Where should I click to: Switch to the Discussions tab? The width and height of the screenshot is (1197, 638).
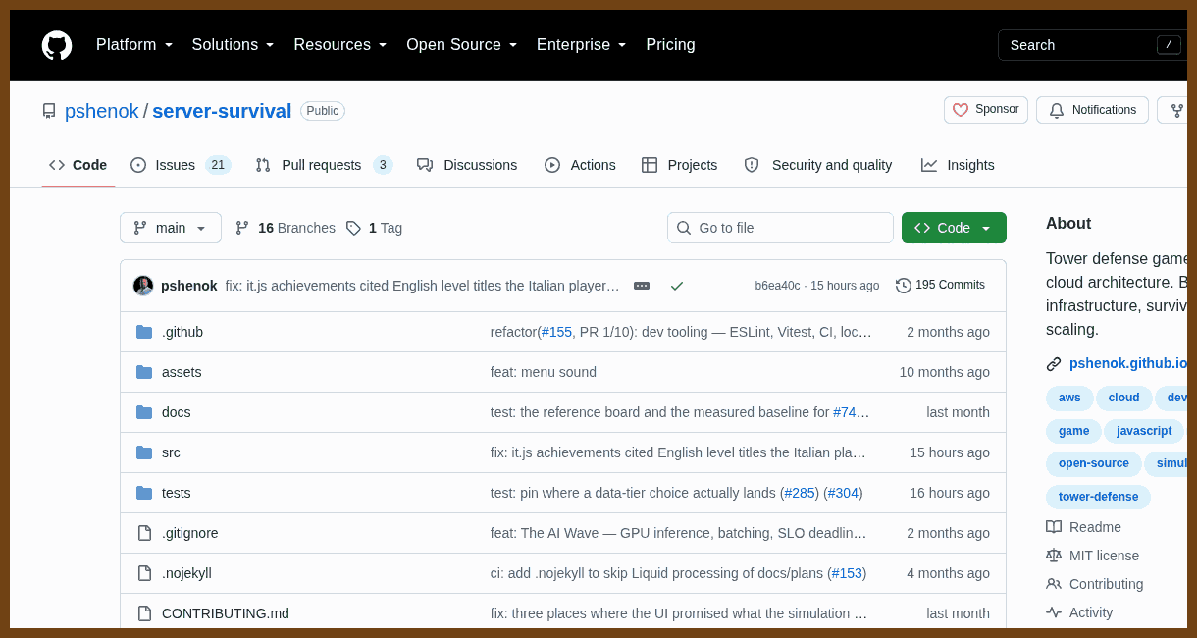[x=467, y=165]
